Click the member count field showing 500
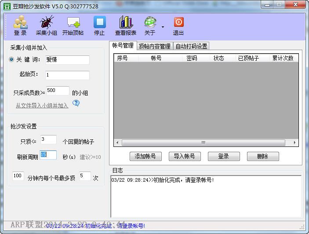The image size is (309, 234). 58,91
